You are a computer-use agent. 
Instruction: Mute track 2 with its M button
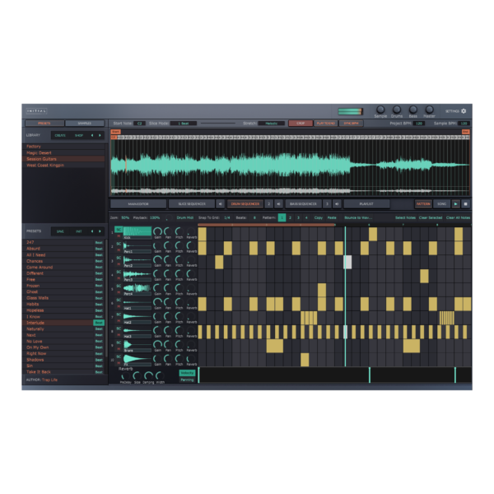(x=119, y=249)
